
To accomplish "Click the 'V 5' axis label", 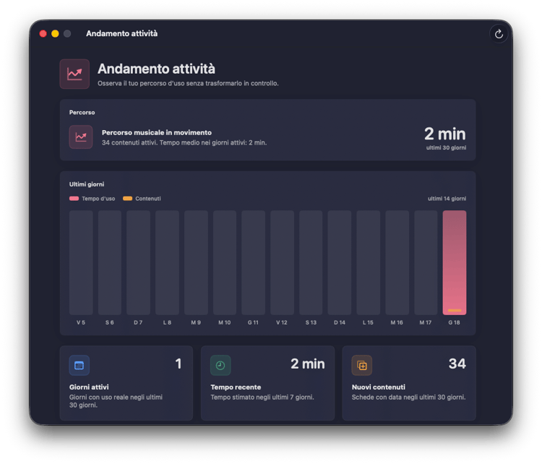I will [81, 322].
